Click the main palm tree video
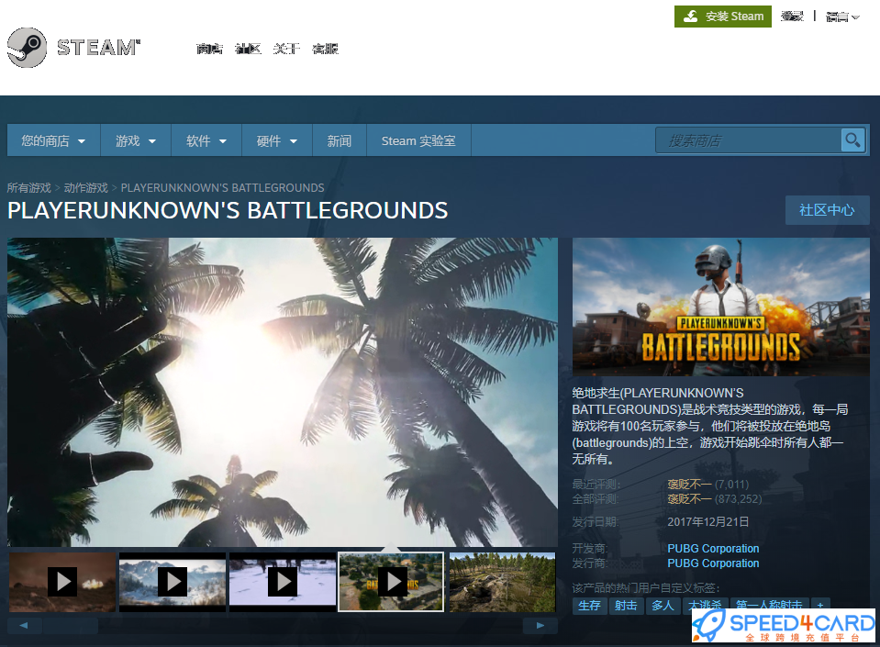 (x=283, y=392)
